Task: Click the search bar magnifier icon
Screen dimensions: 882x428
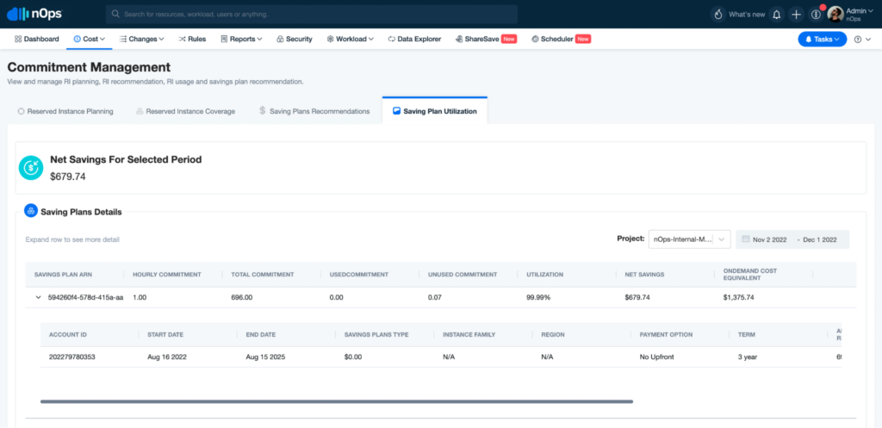Action: click(x=115, y=14)
